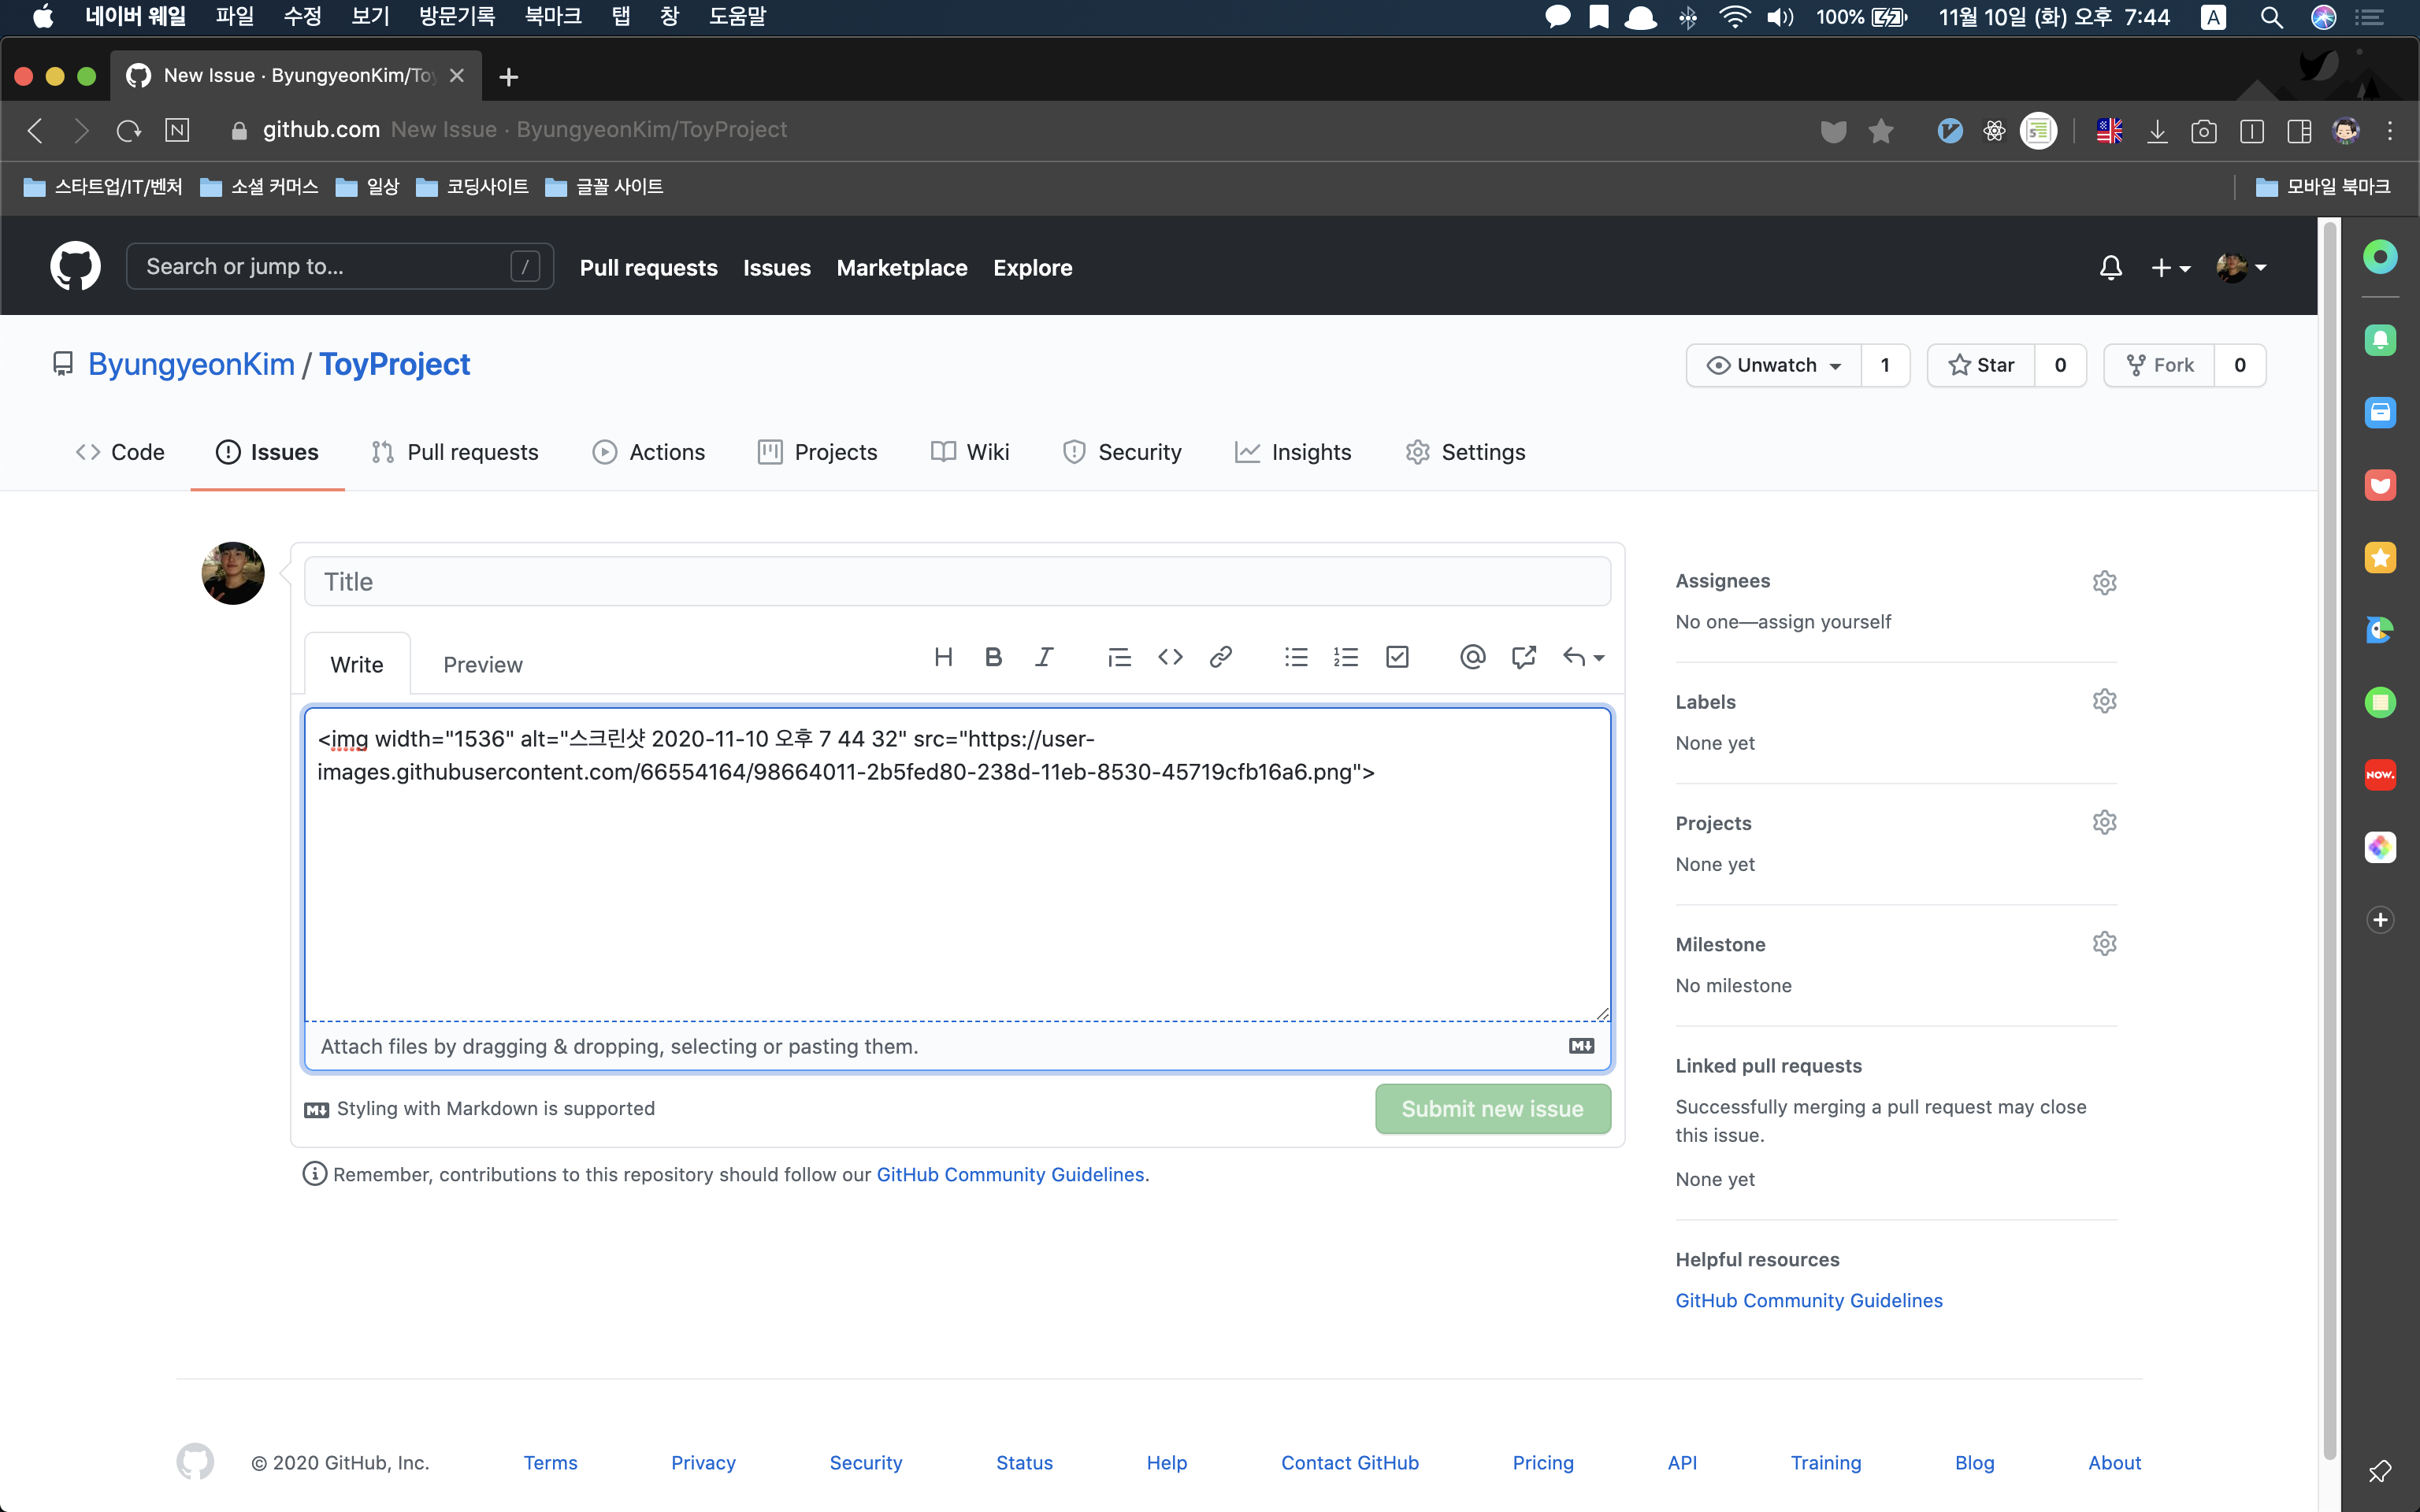Add a link using chain icon
This screenshot has height=1512, width=2420.
point(1220,657)
